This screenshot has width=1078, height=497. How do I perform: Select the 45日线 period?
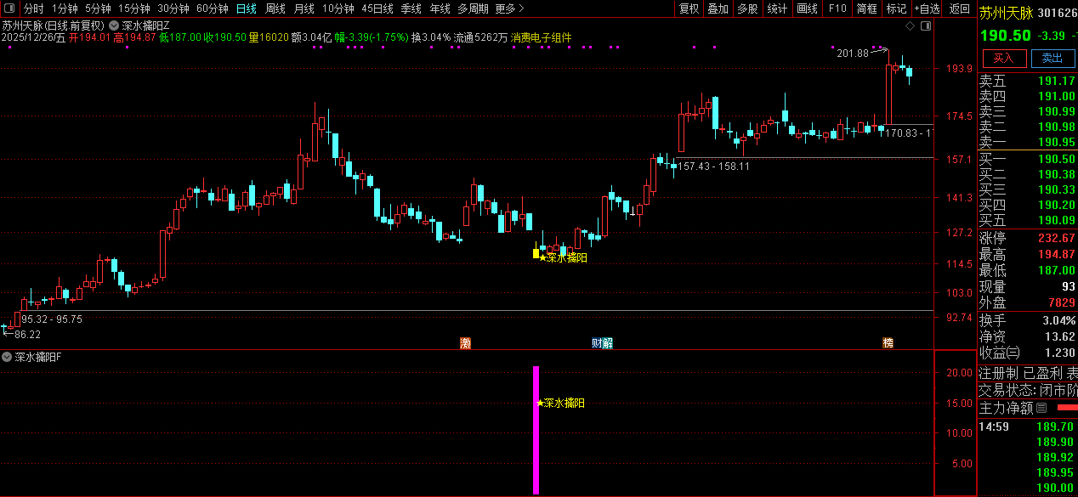[377, 8]
